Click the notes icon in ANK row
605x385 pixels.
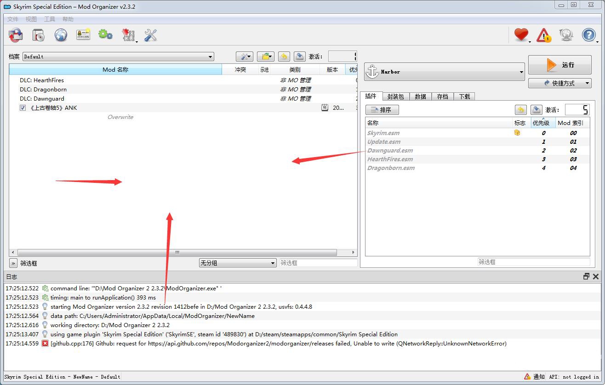pyautogui.click(x=325, y=108)
